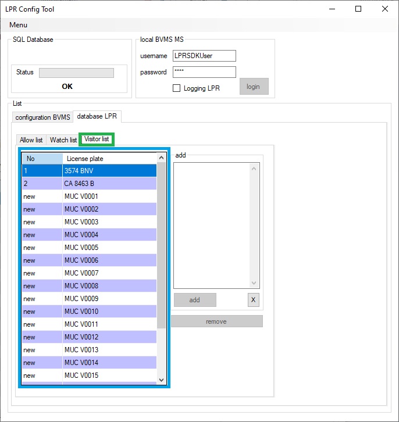Sort by License plate column header
399x422 pixels.
click(x=109, y=159)
